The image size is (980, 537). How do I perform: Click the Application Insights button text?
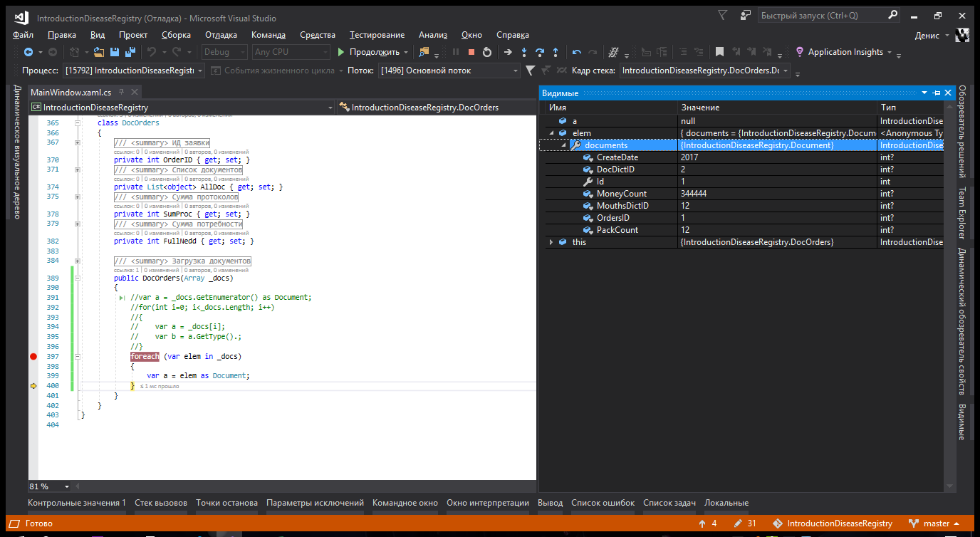845,52
